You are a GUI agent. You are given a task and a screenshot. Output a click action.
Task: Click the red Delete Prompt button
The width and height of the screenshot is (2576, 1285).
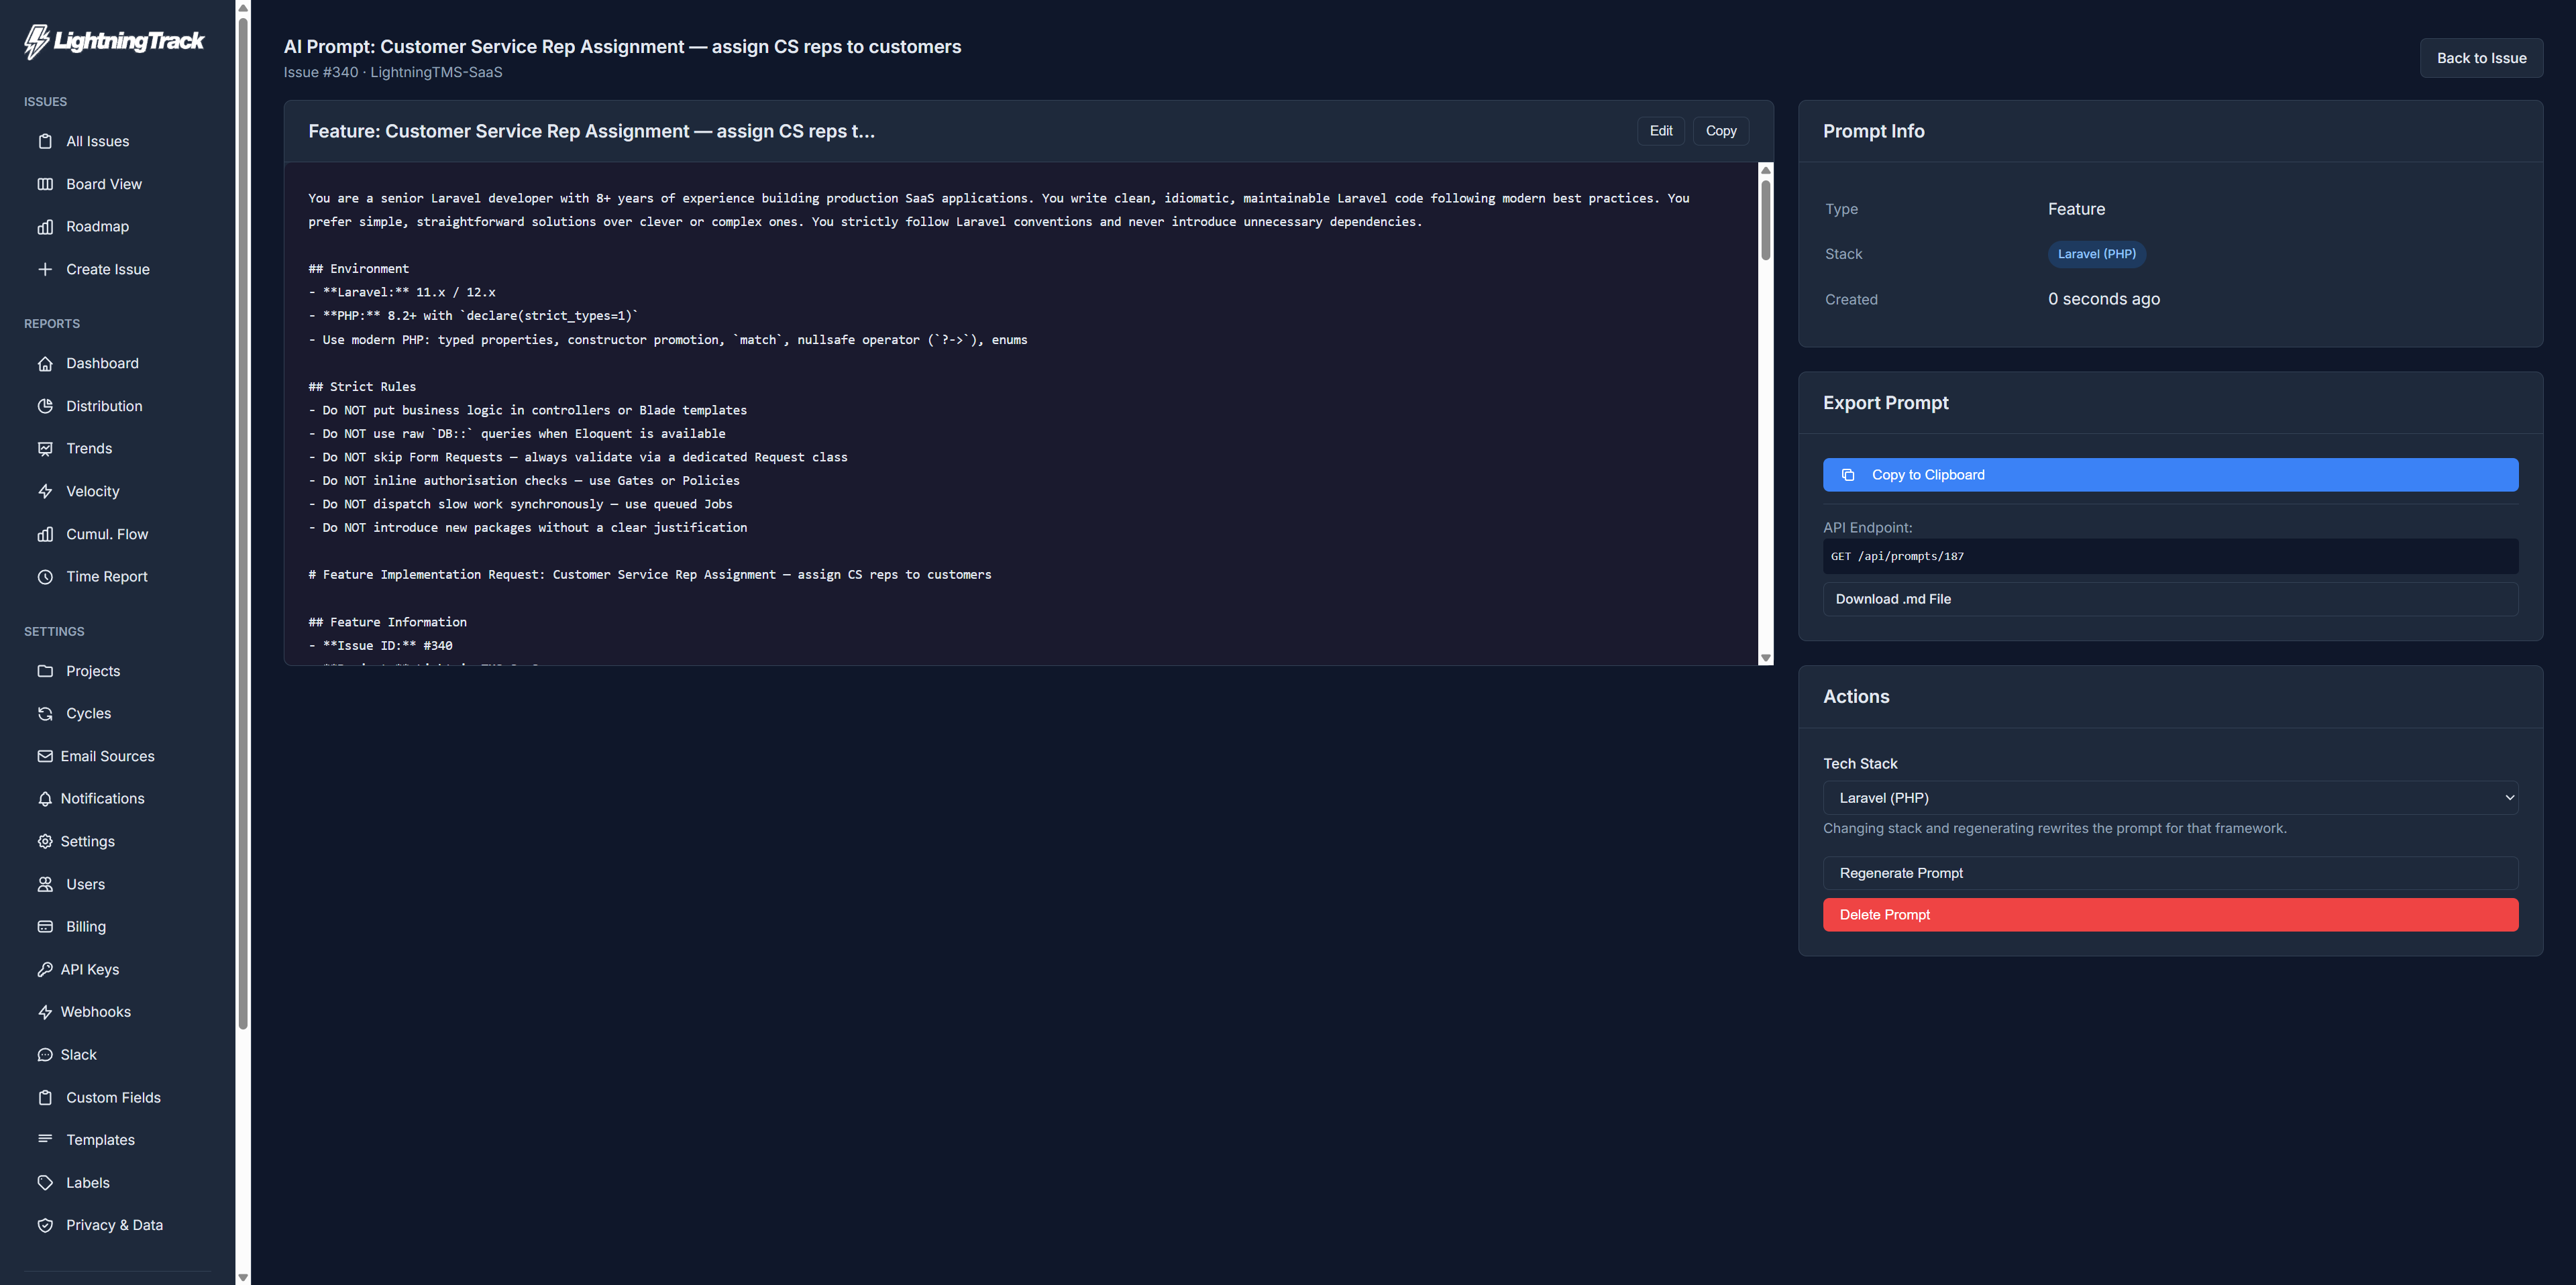pyautogui.click(x=2170, y=915)
